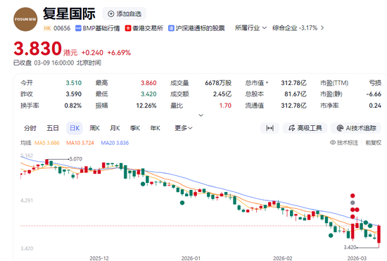This screenshot has height=261, width=387.
Task: Click the 均线 label
Action: click(x=25, y=143)
